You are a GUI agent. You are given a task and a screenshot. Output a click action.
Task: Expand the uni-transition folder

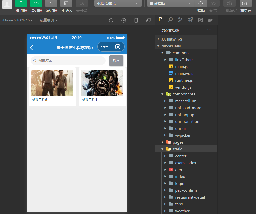tap(186, 121)
